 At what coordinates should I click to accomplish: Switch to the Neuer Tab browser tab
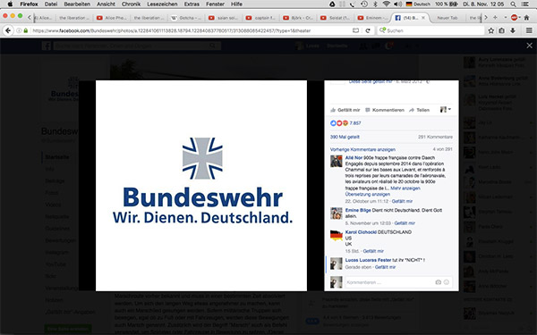click(447, 18)
